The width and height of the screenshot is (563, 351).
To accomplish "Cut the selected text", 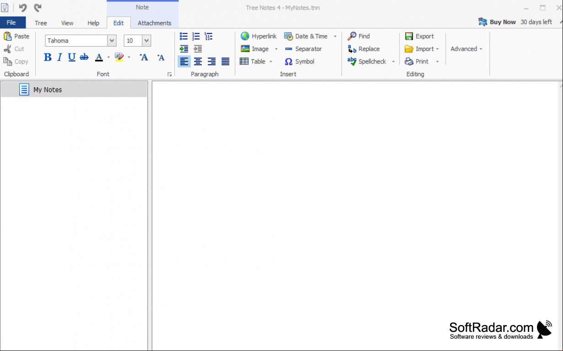I will pos(14,49).
